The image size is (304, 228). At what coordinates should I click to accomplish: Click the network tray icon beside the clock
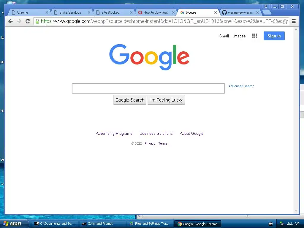282,224
